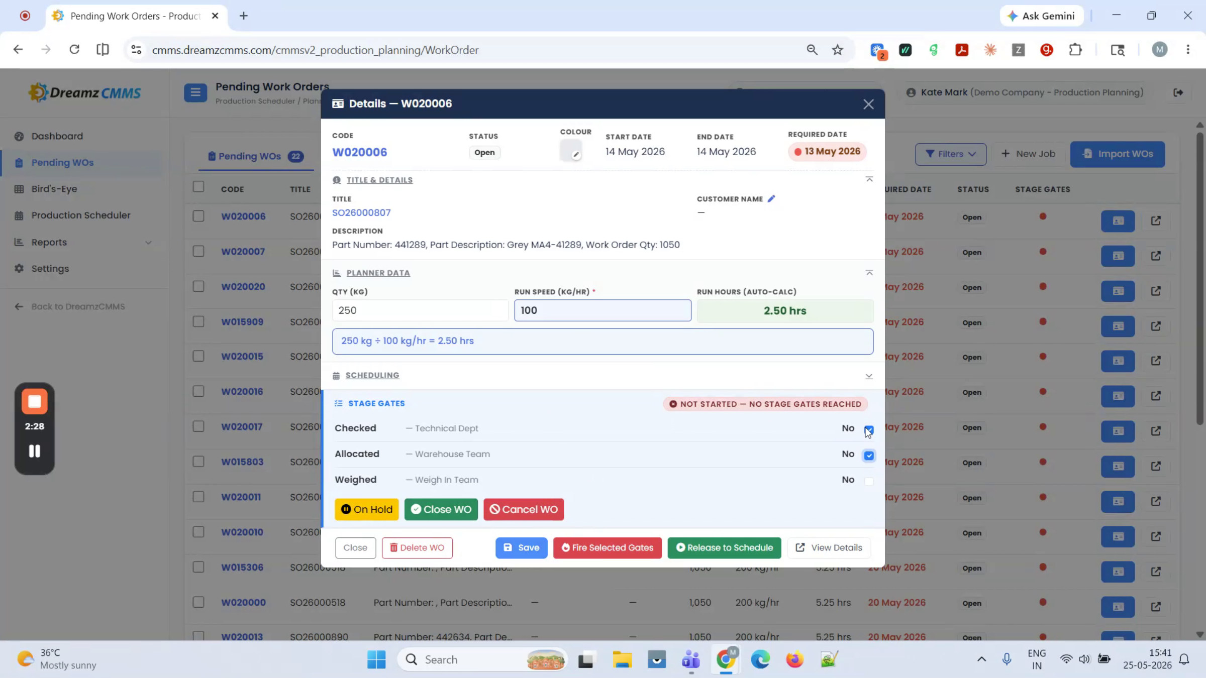
Task: Click the Close WO button
Action: coord(441,509)
